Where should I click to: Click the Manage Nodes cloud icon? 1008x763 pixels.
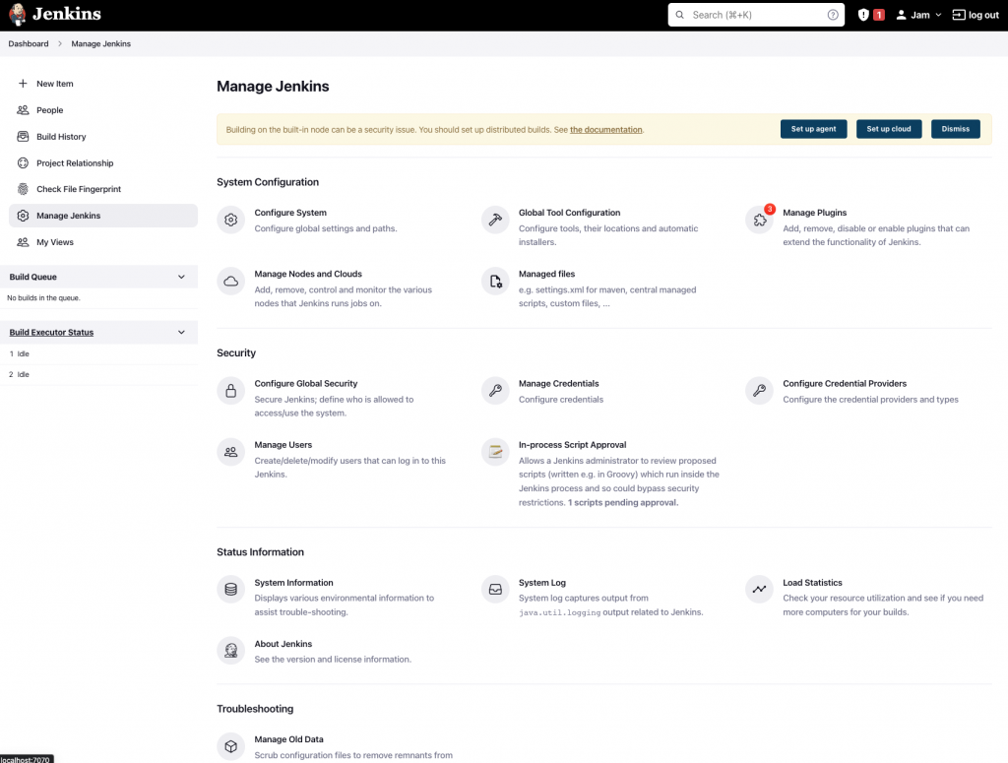(x=230, y=282)
